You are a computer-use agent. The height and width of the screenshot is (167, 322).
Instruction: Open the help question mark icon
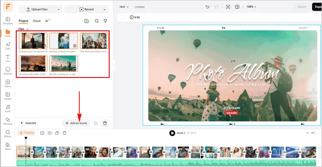click(237, 7)
